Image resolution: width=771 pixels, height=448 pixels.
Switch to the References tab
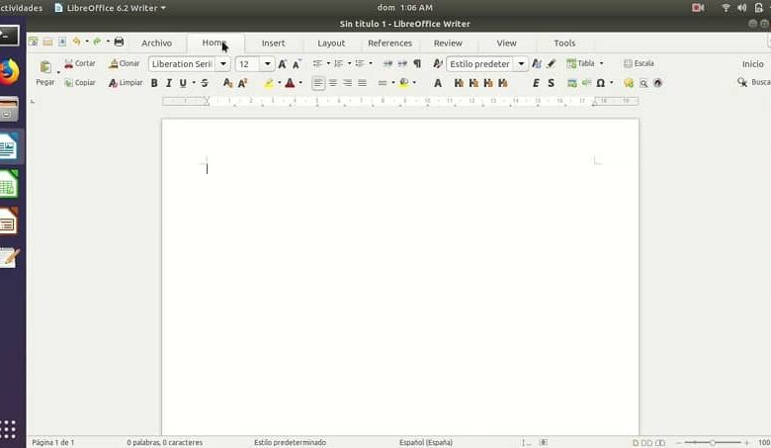389,44
